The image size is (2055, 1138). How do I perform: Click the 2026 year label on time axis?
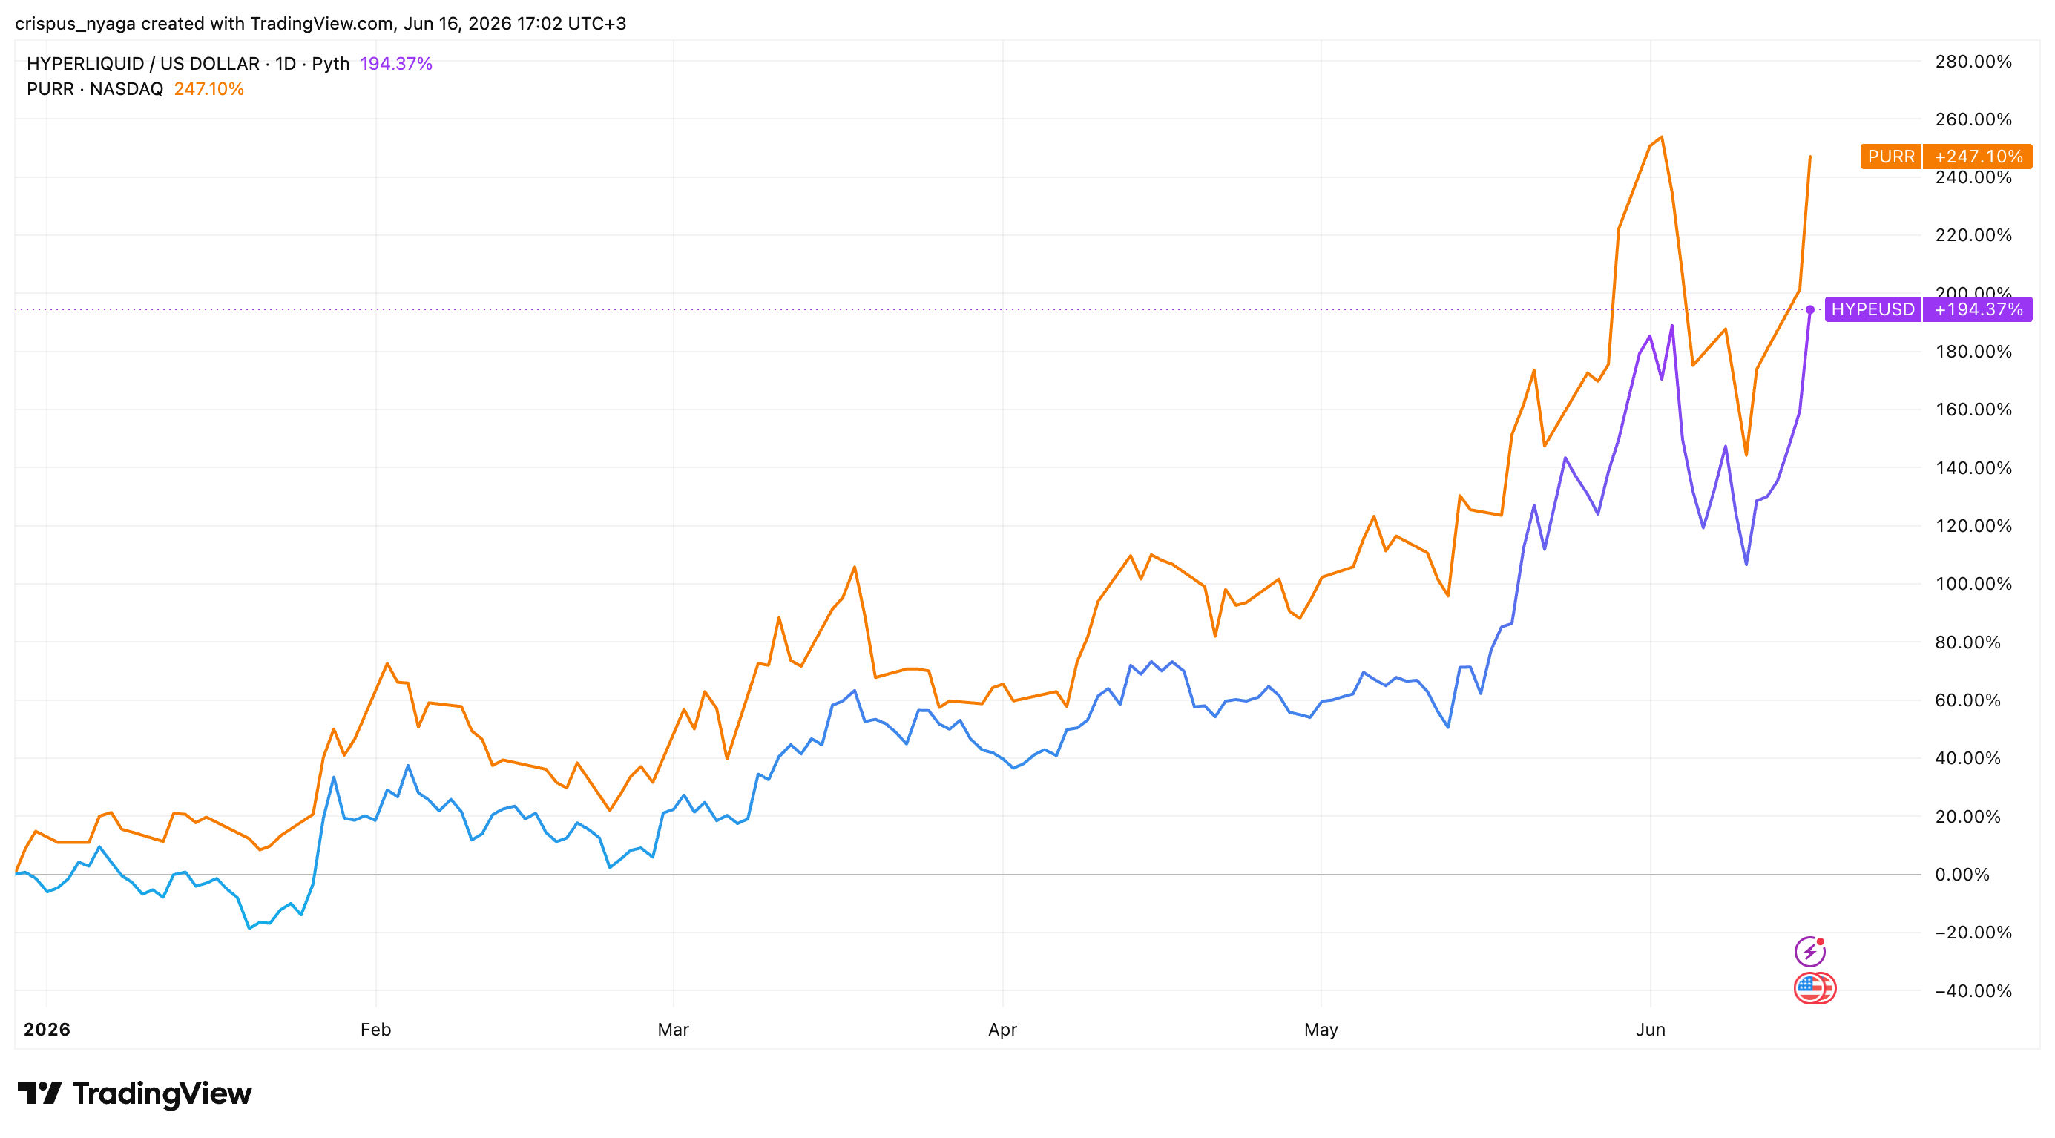click(47, 1030)
